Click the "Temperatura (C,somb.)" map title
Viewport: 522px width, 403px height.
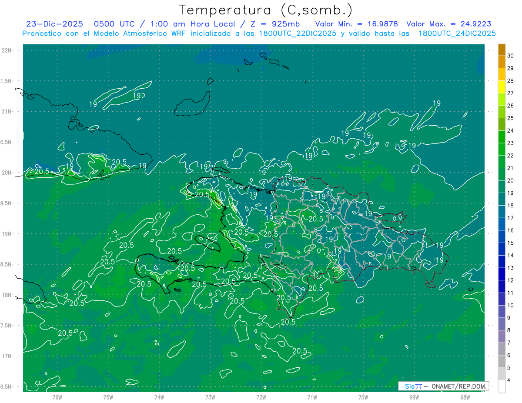(x=266, y=10)
